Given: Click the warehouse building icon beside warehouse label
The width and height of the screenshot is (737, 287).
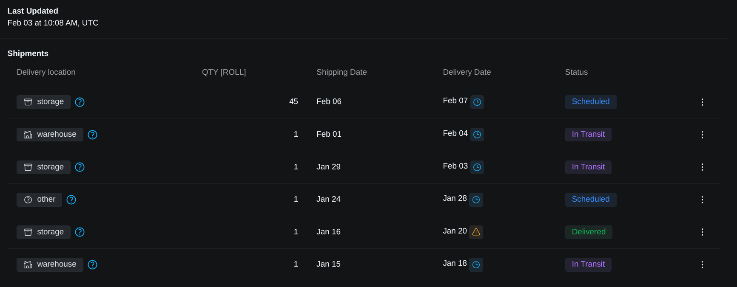Looking at the screenshot, I should pos(28,134).
